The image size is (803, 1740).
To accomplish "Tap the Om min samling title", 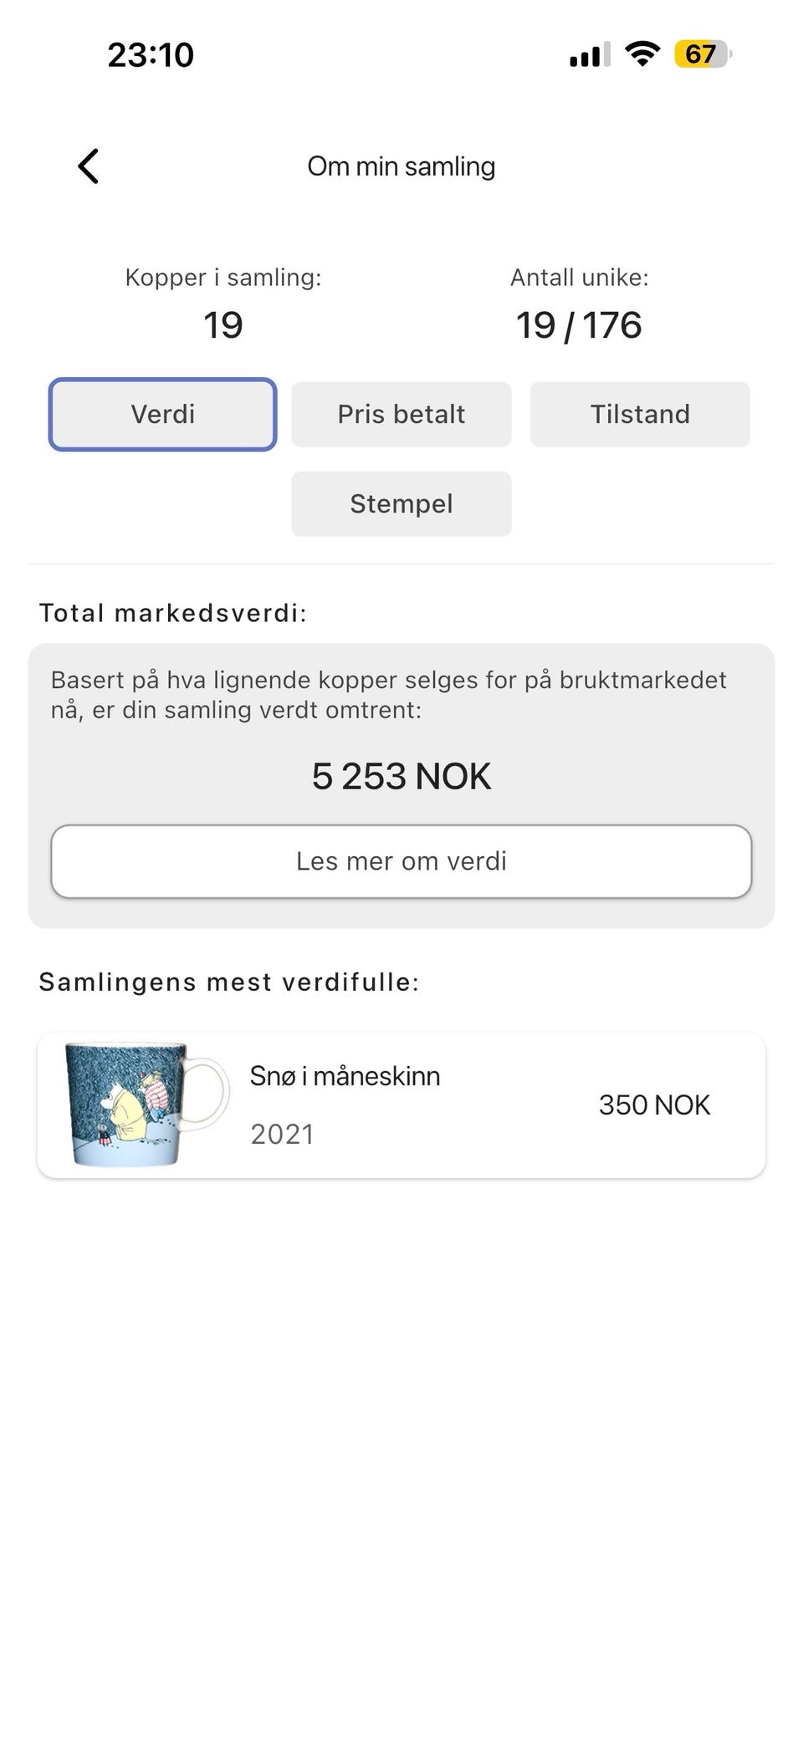I will coord(401,166).
